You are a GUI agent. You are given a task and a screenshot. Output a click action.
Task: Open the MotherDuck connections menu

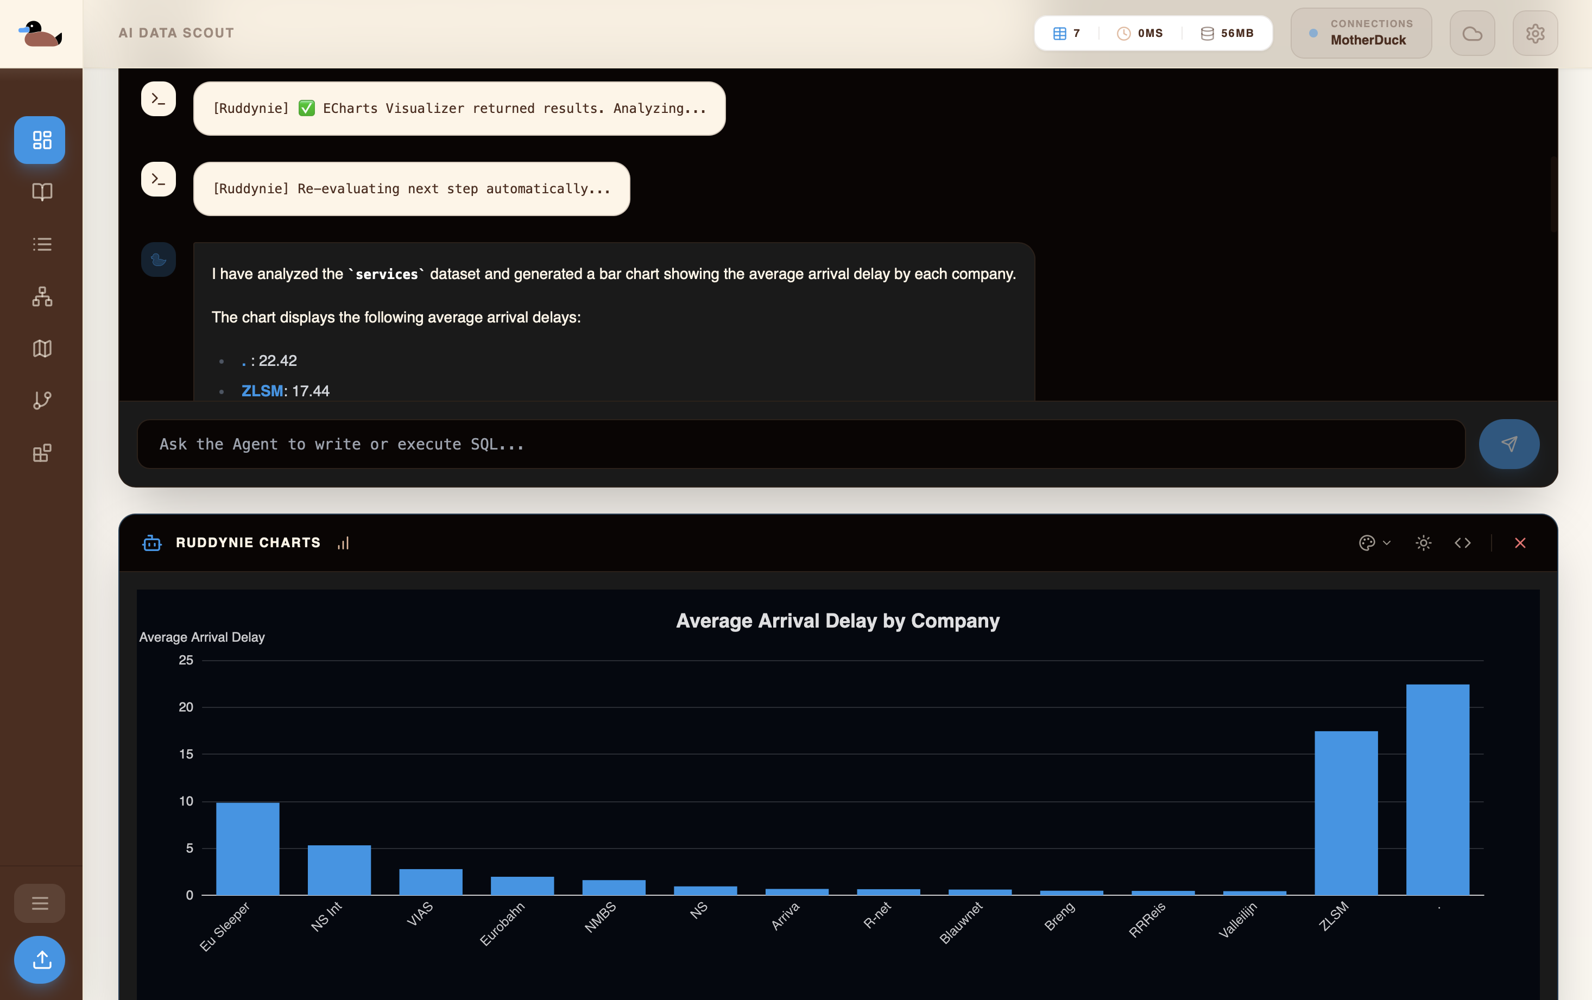pyautogui.click(x=1361, y=33)
